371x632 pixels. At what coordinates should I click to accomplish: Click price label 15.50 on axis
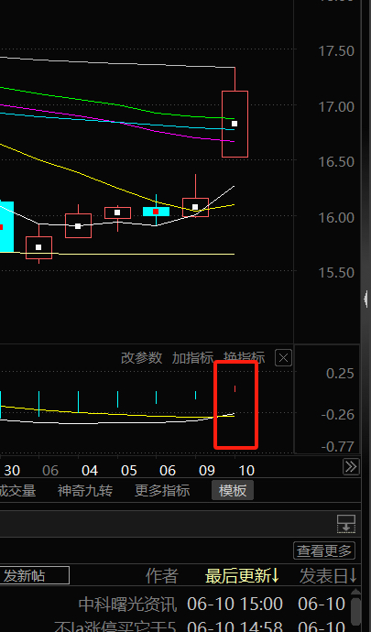click(336, 273)
